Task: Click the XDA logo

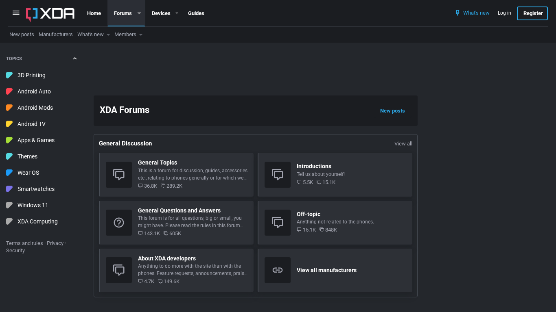Action: pos(50,14)
